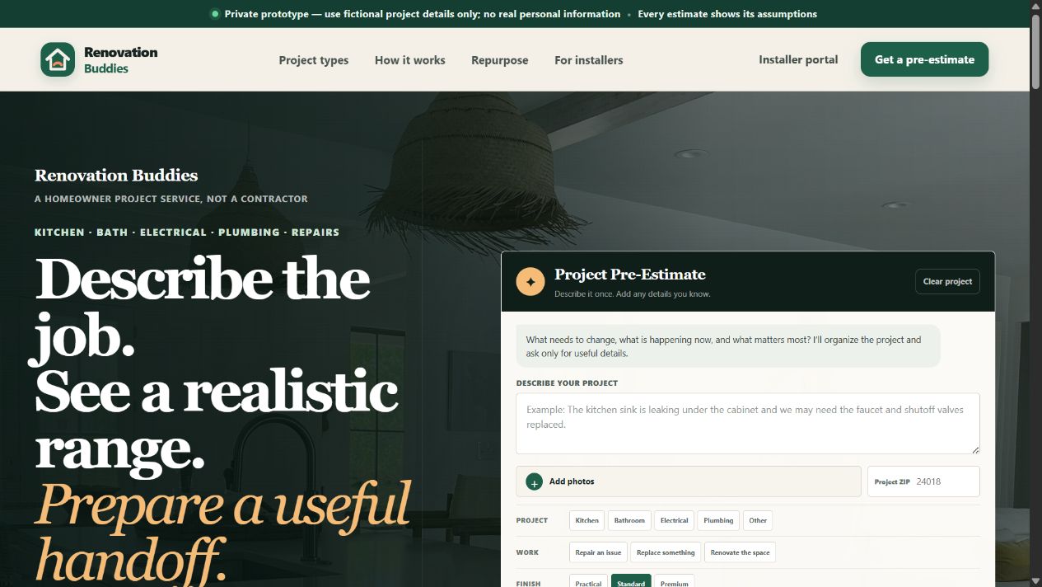The width and height of the screenshot is (1042, 587).
Task: Click Get a pre-estimate button
Action: (x=924, y=59)
